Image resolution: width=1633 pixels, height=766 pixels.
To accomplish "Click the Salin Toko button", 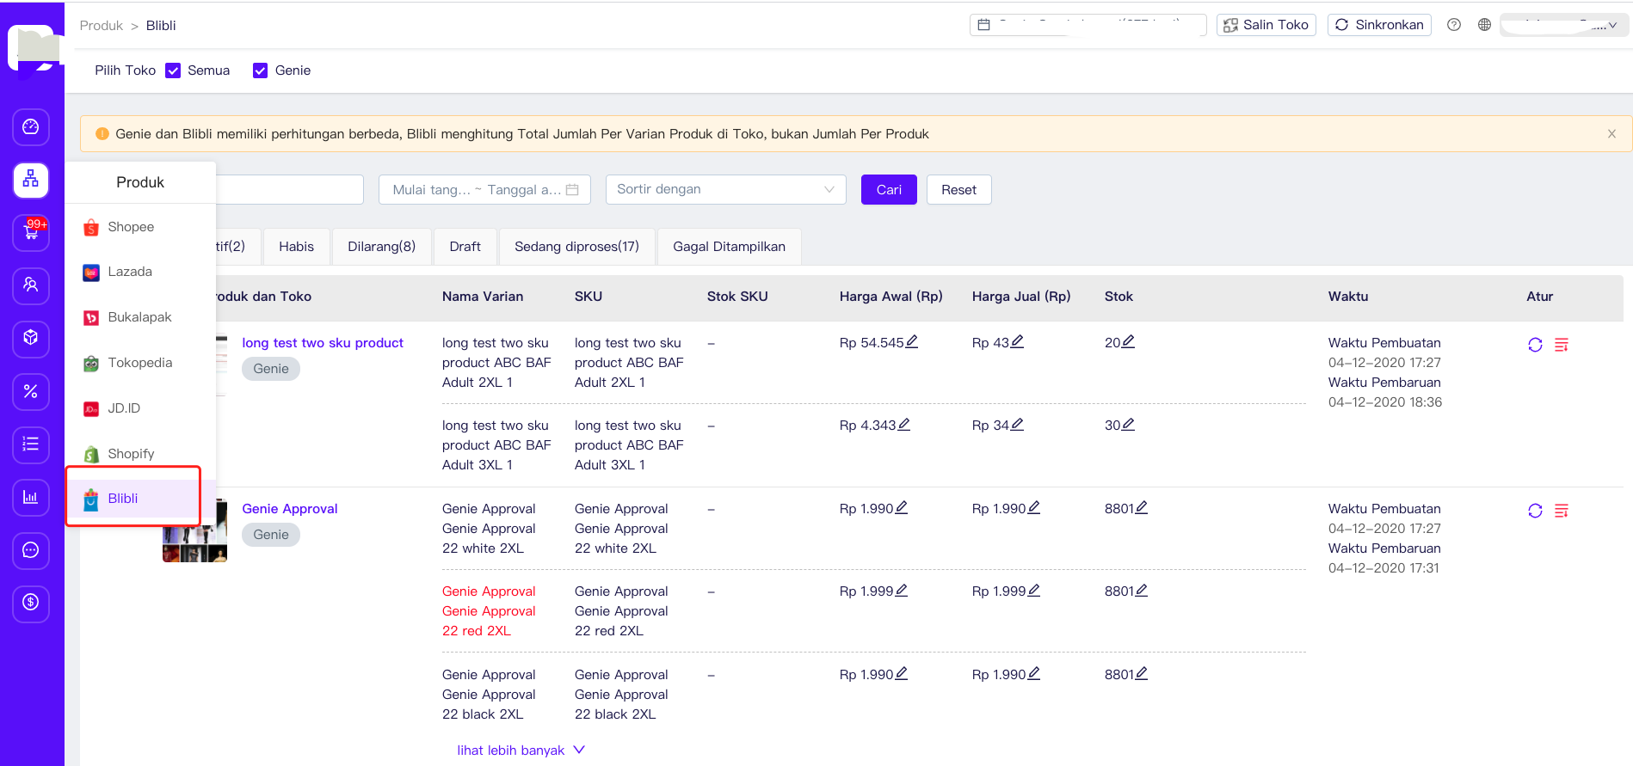I will click(x=1266, y=25).
